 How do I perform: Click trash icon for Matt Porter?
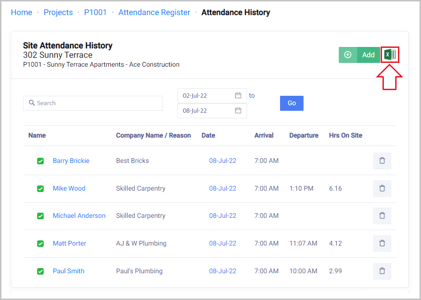pos(382,243)
